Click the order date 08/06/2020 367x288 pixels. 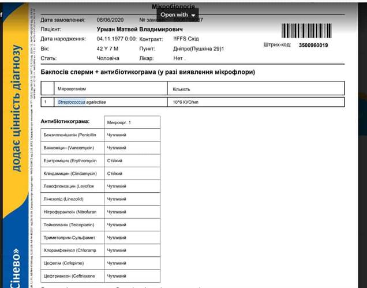[x=110, y=20]
